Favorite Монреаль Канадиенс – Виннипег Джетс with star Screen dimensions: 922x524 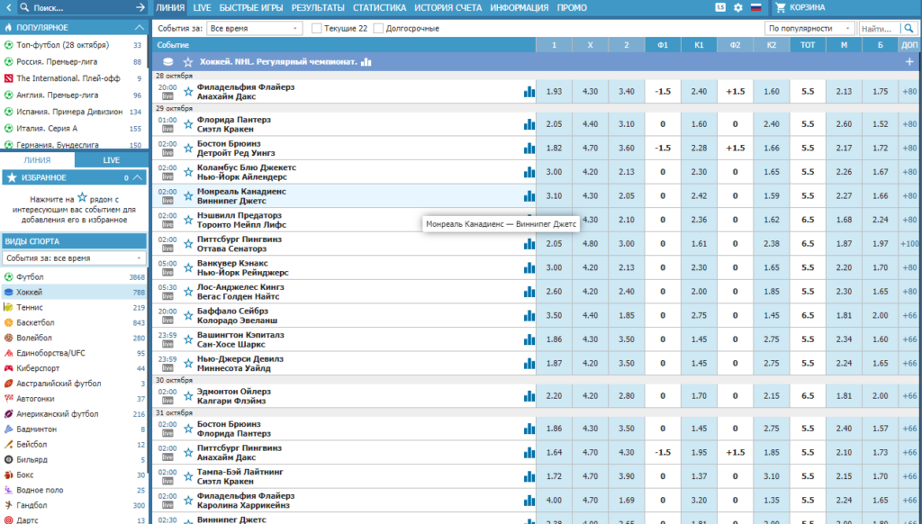coord(188,196)
